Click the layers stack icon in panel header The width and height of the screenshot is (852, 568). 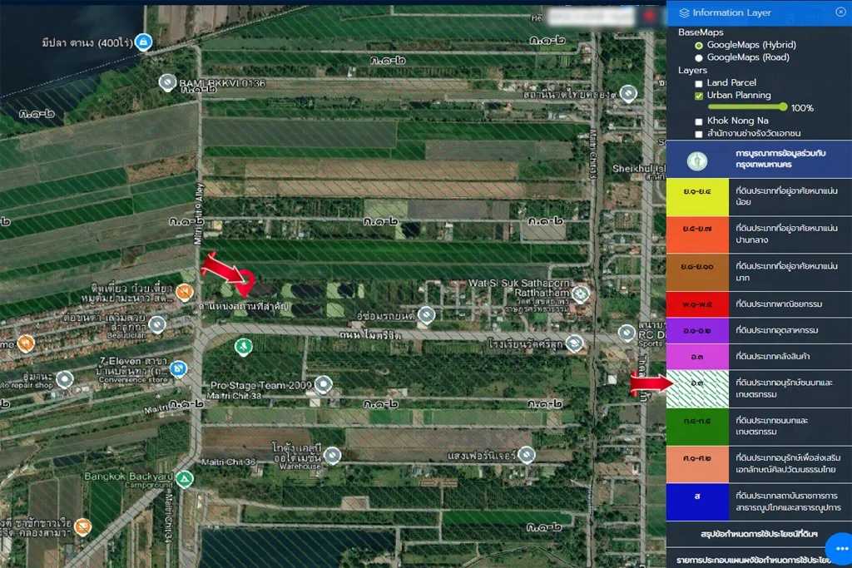click(684, 12)
